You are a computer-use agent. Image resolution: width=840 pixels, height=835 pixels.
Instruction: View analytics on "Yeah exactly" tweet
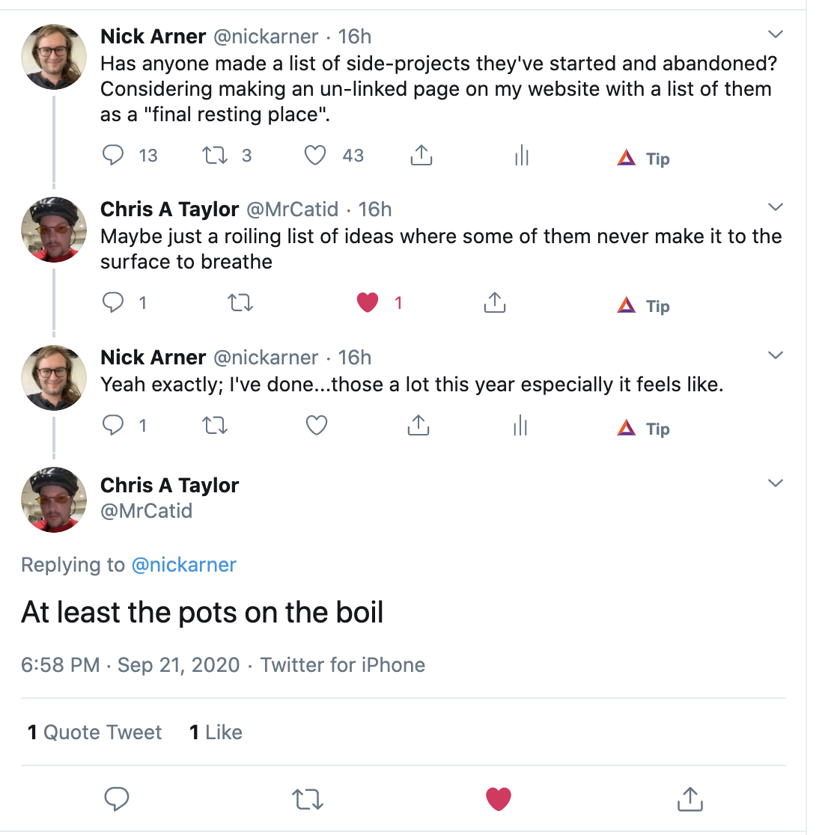click(x=520, y=426)
